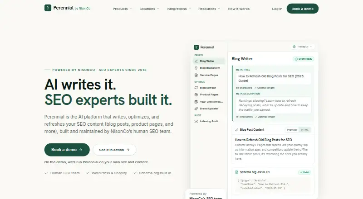Click the file icon by Schema.org JSON-LD
The image size is (363, 199).
[236, 172]
